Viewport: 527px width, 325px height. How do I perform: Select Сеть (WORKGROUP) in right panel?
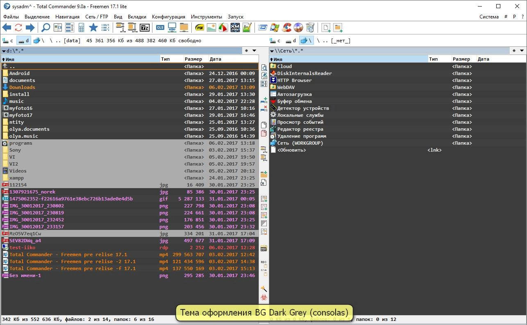click(x=398, y=143)
